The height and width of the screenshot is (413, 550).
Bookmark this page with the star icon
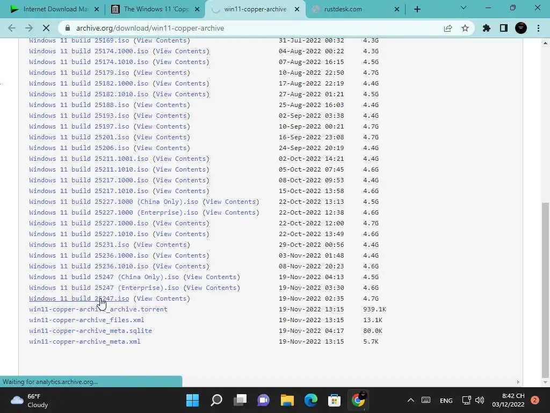pyautogui.click(x=465, y=28)
